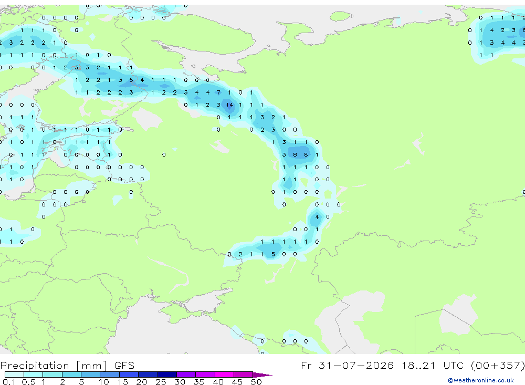
Task: Click the 0.5–1 mm legend swatch
Action: tap(34, 374)
